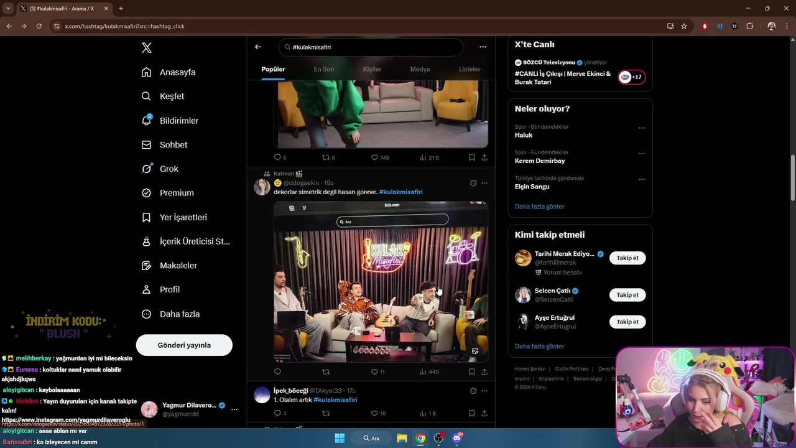Reply to İpek_böceği post
The height and width of the screenshot is (448, 796).
[x=280, y=413]
